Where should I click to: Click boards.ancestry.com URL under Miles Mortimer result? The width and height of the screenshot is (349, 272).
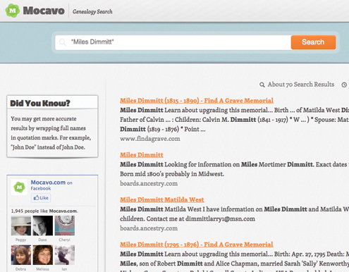(149, 183)
